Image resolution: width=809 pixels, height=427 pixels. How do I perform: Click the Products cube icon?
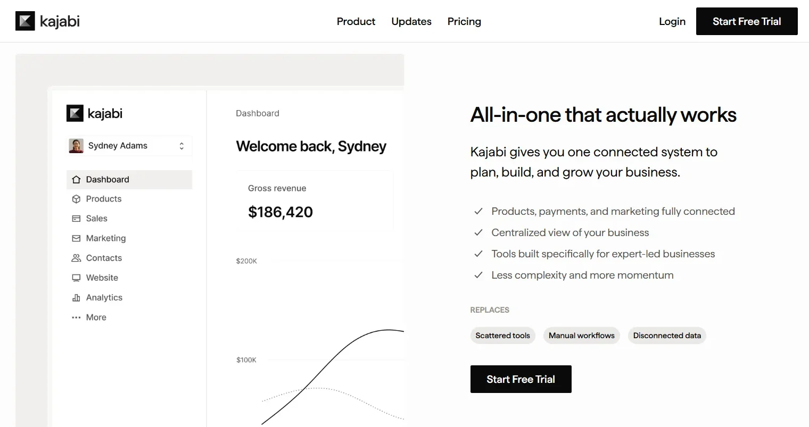[x=76, y=199]
